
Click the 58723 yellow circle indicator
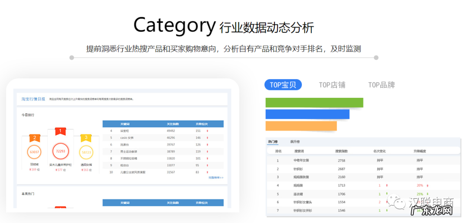(x=86, y=152)
